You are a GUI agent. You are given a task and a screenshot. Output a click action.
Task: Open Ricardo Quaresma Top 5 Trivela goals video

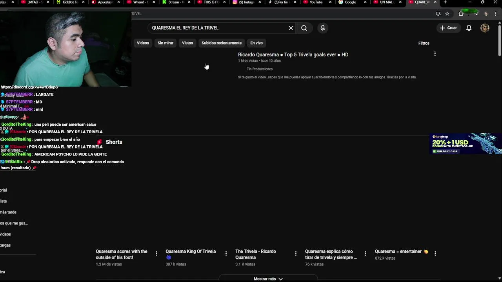pos(293,54)
